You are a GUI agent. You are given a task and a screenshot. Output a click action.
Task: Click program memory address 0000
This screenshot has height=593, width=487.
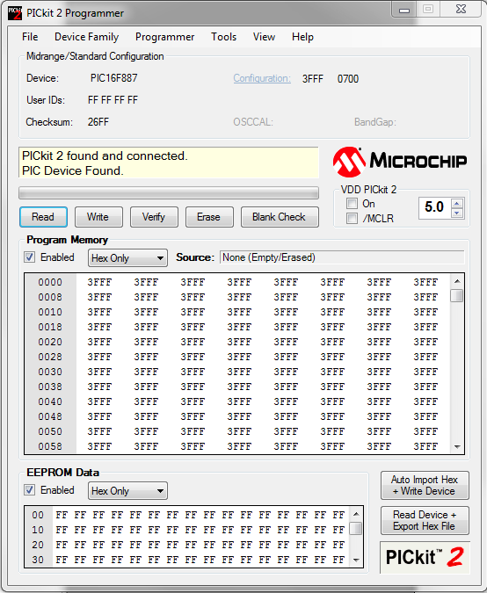click(x=50, y=282)
